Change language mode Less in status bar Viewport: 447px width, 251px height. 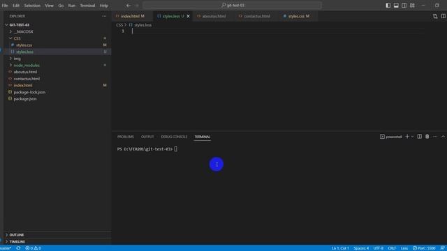(x=404, y=248)
